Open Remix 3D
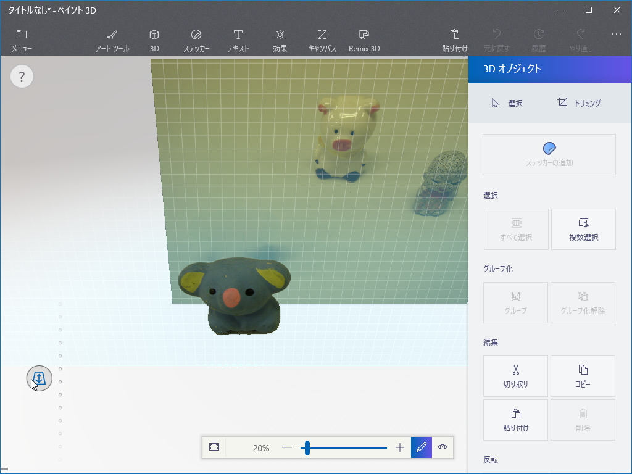 (x=364, y=38)
